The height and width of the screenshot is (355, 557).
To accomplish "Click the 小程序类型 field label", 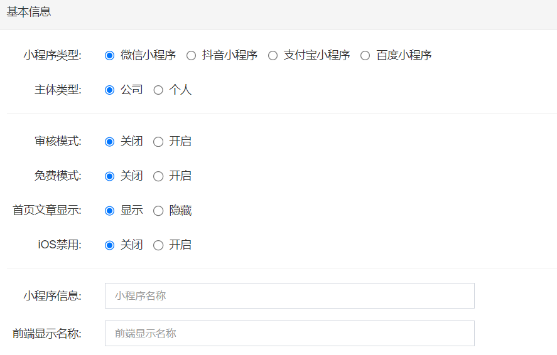I will (x=53, y=55).
